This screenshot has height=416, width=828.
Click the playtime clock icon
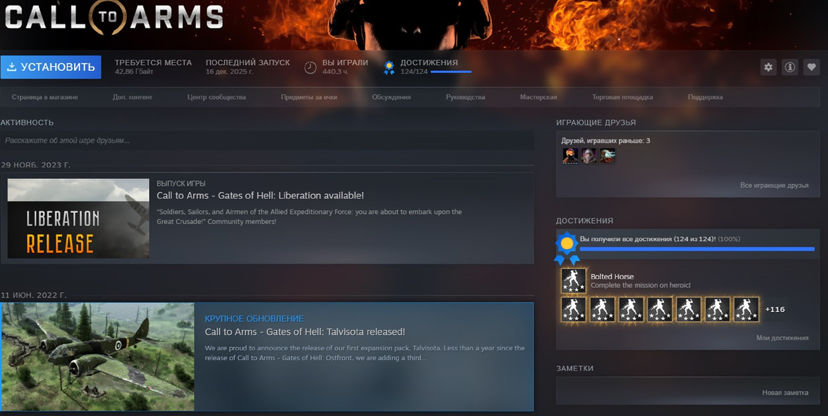(x=310, y=67)
